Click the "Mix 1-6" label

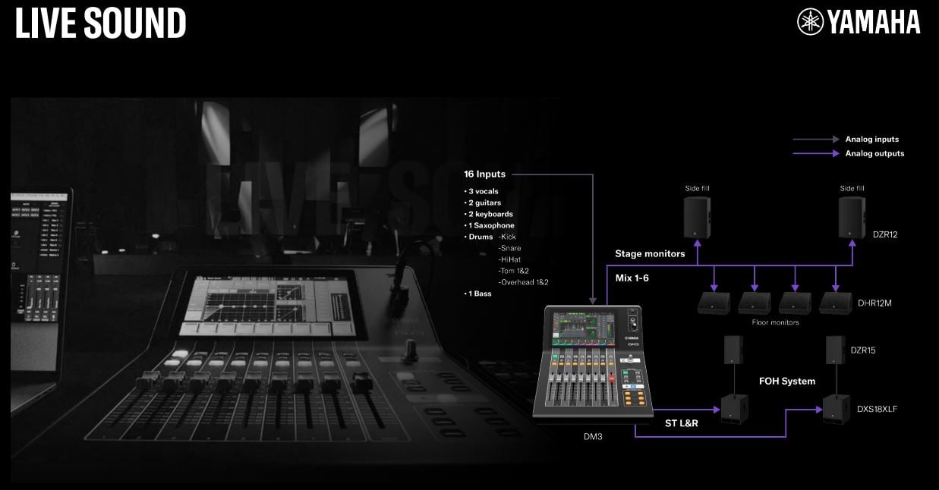point(632,278)
